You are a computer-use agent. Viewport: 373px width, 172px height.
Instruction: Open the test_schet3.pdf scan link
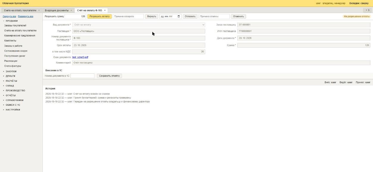(80, 57)
